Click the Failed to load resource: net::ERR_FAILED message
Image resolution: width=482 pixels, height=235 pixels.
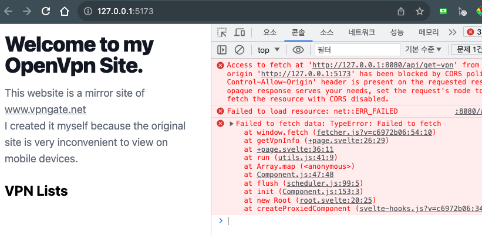312,111
